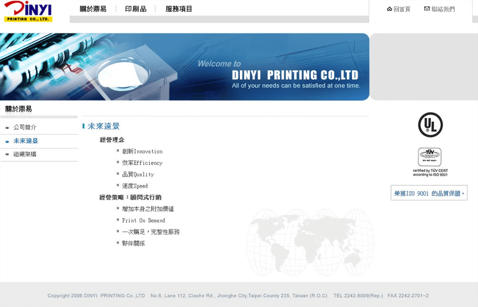
Task: Click the 夥伴關係 bullet text
Action: (133, 244)
